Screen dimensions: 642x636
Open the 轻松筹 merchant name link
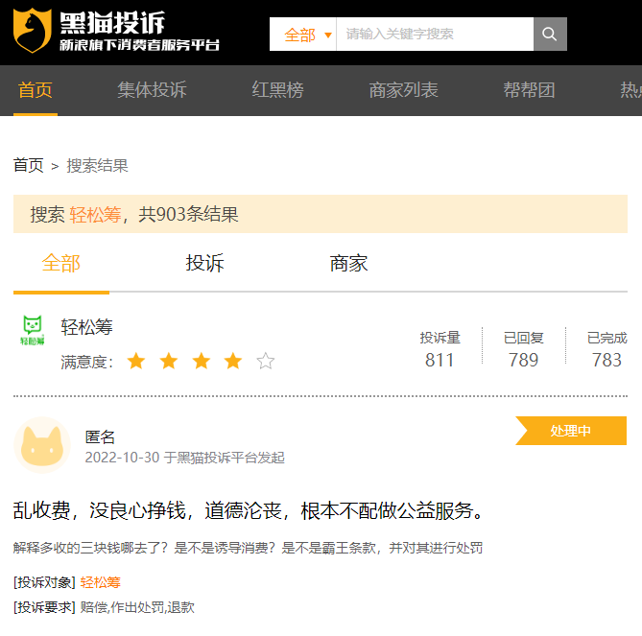86,327
